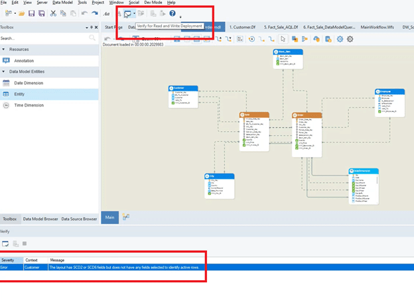Click the Undo arrow icon
414x302 pixels.
[x=84, y=13]
